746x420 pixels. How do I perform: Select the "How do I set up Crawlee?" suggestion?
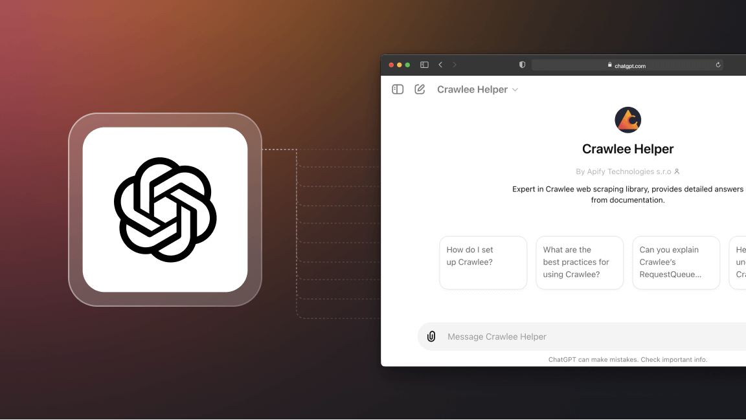(x=483, y=262)
